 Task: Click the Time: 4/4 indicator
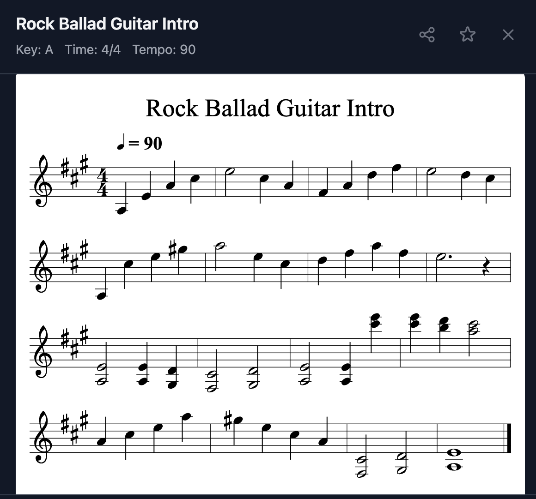tap(93, 49)
